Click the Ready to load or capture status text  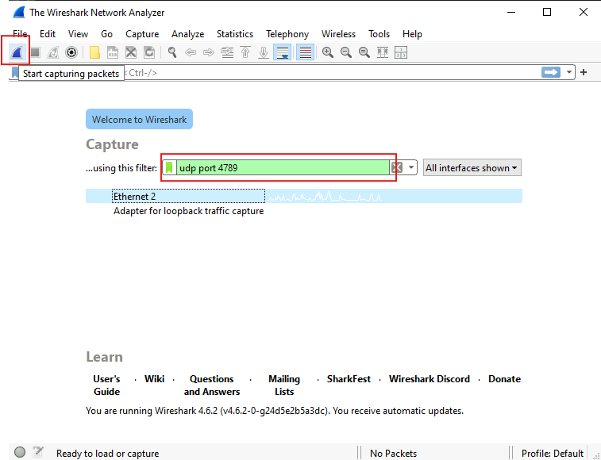tap(107, 453)
